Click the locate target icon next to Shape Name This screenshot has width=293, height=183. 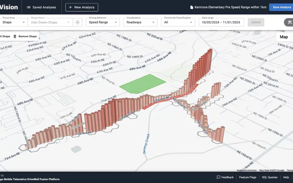[78, 22]
